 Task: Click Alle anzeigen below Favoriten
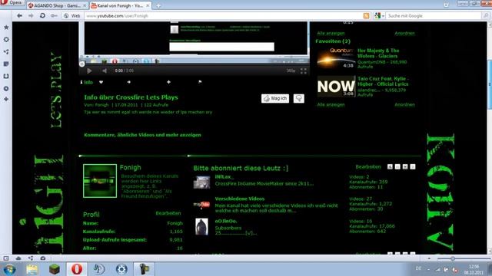click(x=331, y=104)
